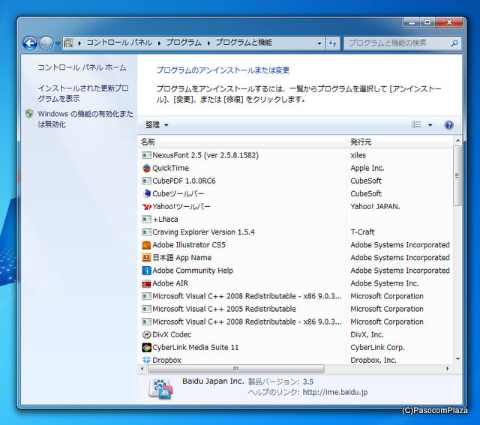Open Windows の機能の有効化または無効化 link
Image resolution: width=480 pixels, height=425 pixels.
tap(85, 119)
